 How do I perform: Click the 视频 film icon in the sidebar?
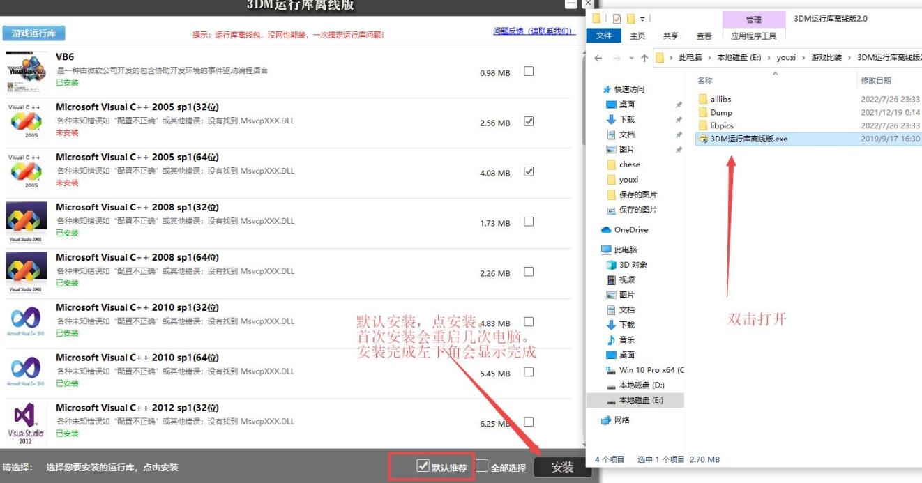(x=612, y=279)
